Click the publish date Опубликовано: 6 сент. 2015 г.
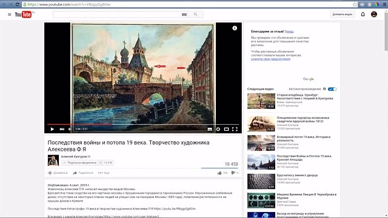The width and height of the screenshot is (388, 218). pos(69,185)
